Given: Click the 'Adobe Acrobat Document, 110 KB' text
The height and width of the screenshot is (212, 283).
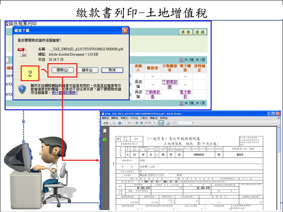Looking at the screenshot, I should 74,54.
